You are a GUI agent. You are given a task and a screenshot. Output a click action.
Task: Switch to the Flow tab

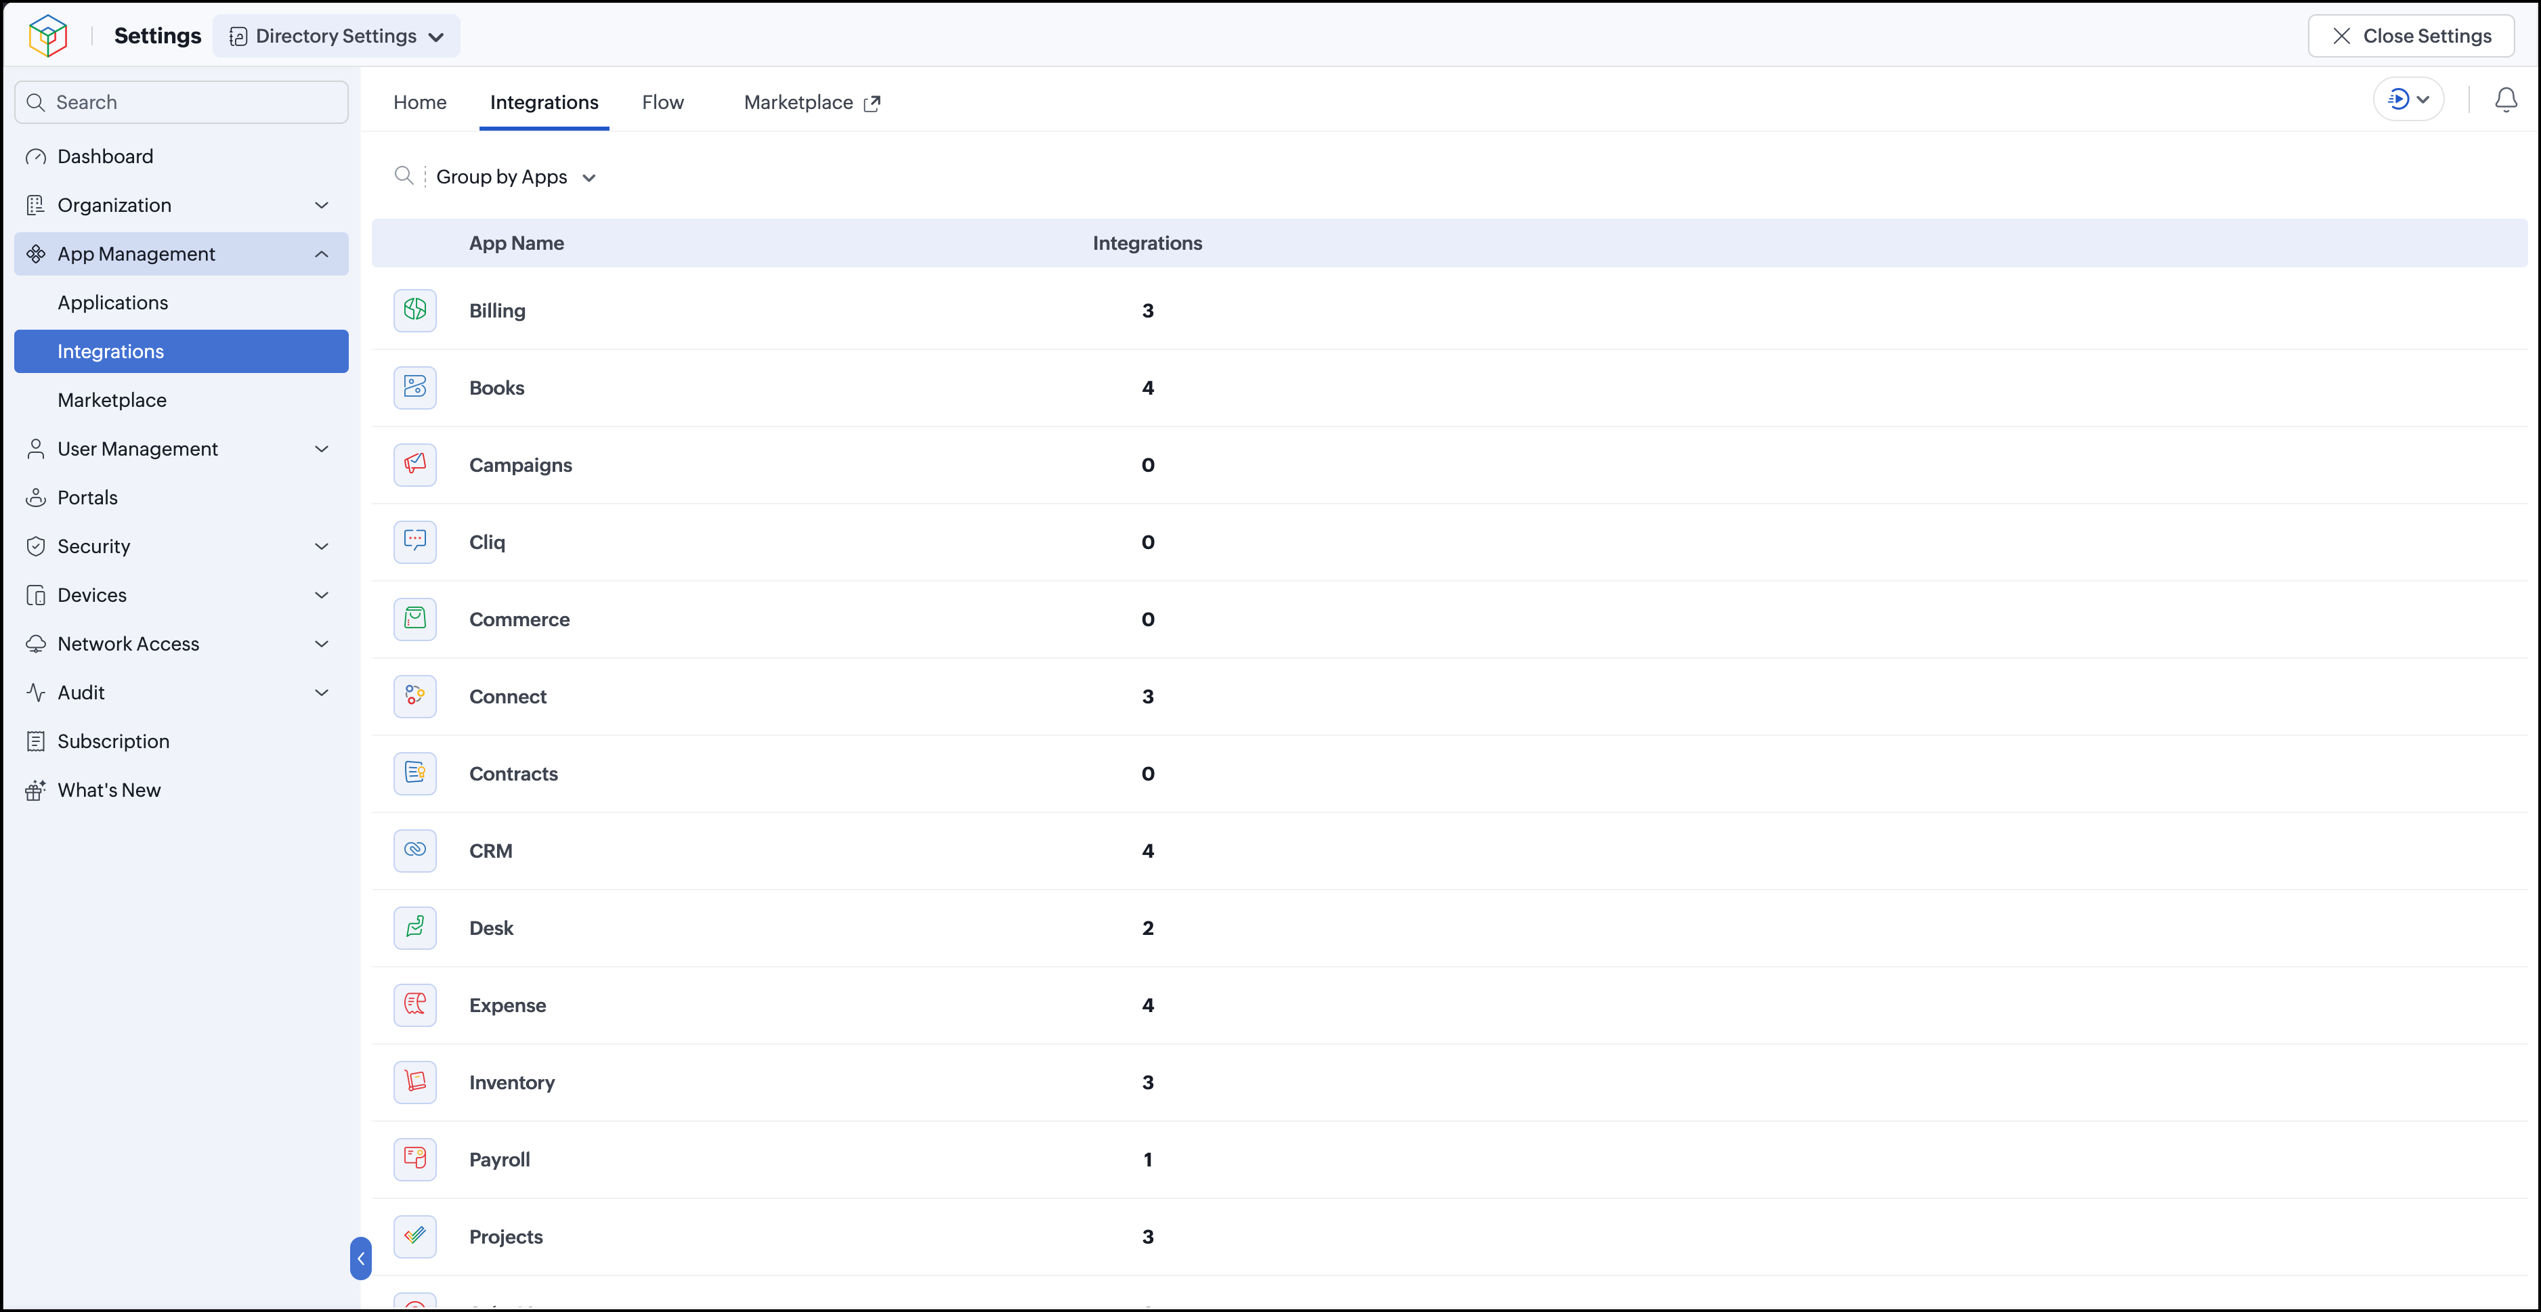click(663, 102)
